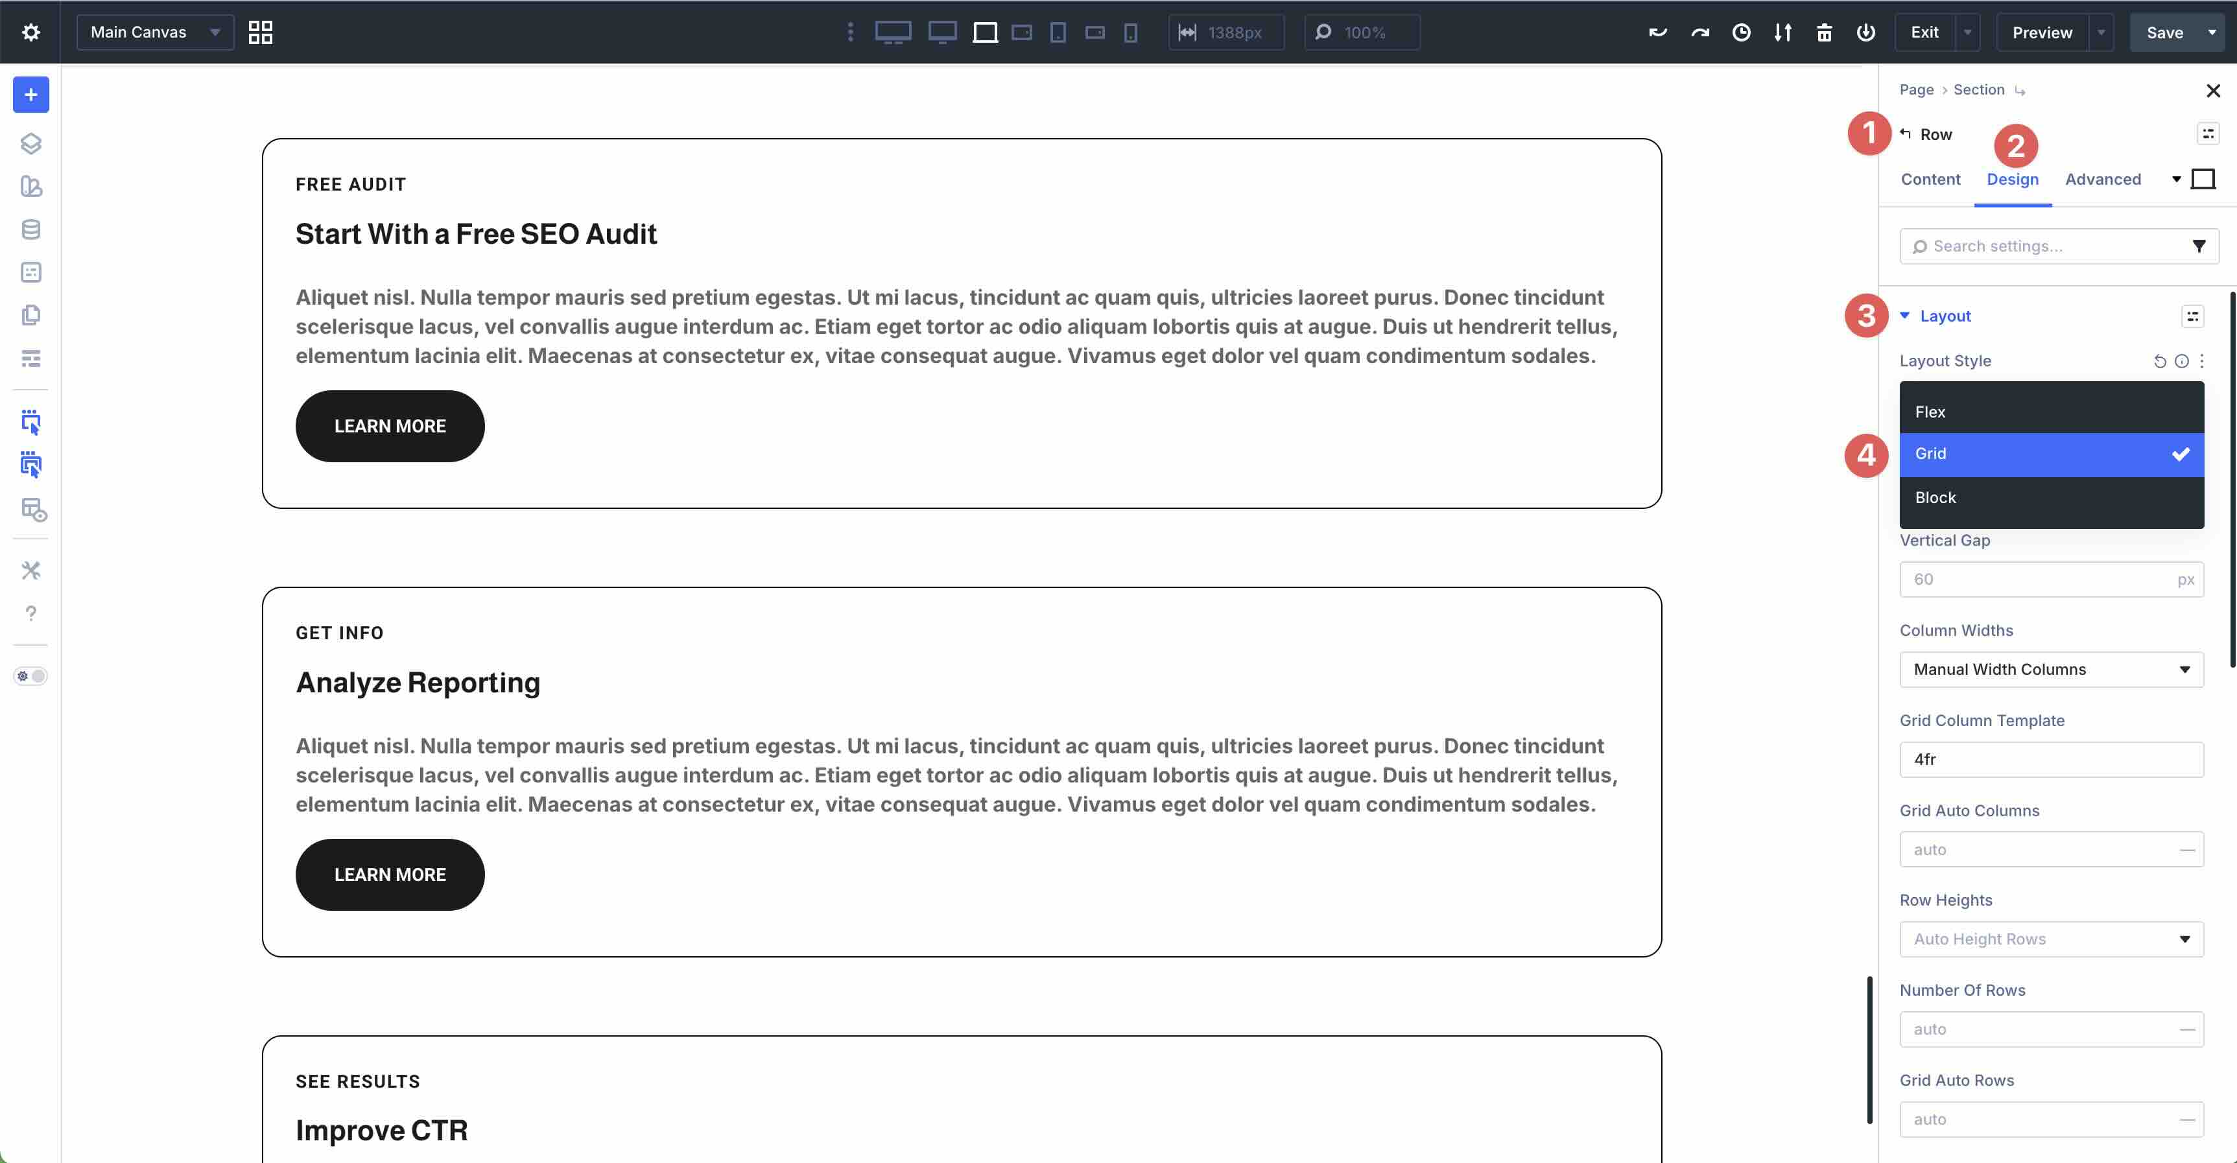Open revision history clock icon
The width and height of the screenshot is (2237, 1163).
point(1742,32)
